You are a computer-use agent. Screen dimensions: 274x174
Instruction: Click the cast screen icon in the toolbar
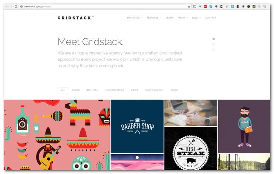tap(194, 6)
